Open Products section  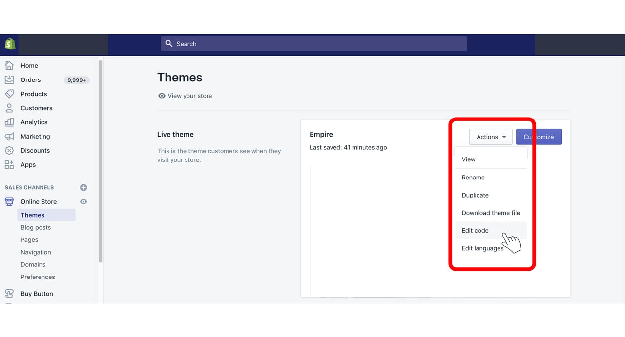(x=34, y=94)
